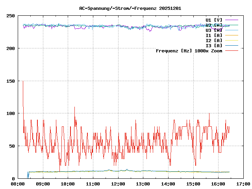The image size is (252, 189).
Task: Click the 150 y-axis tick label
Action: pos(11,81)
